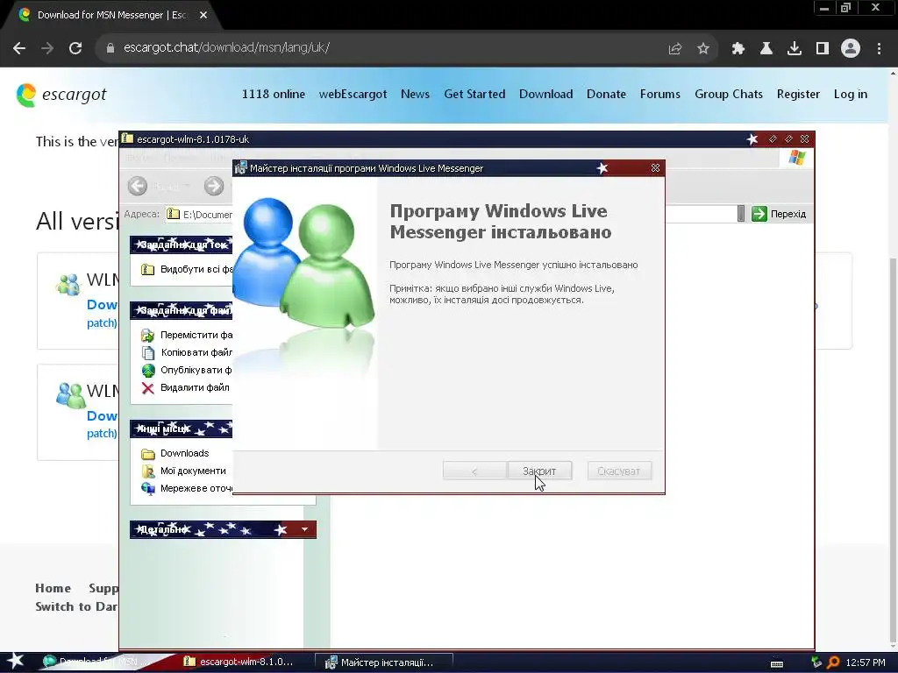Click the escargot logo
This screenshot has width=898, height=673.
[x=61, y=95]
